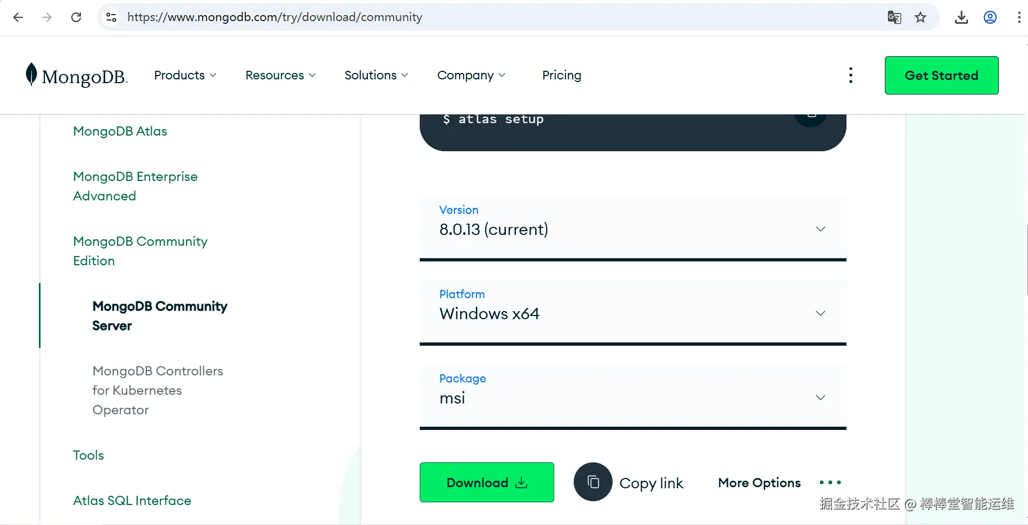Go forward to the next page

click(47, 17)
